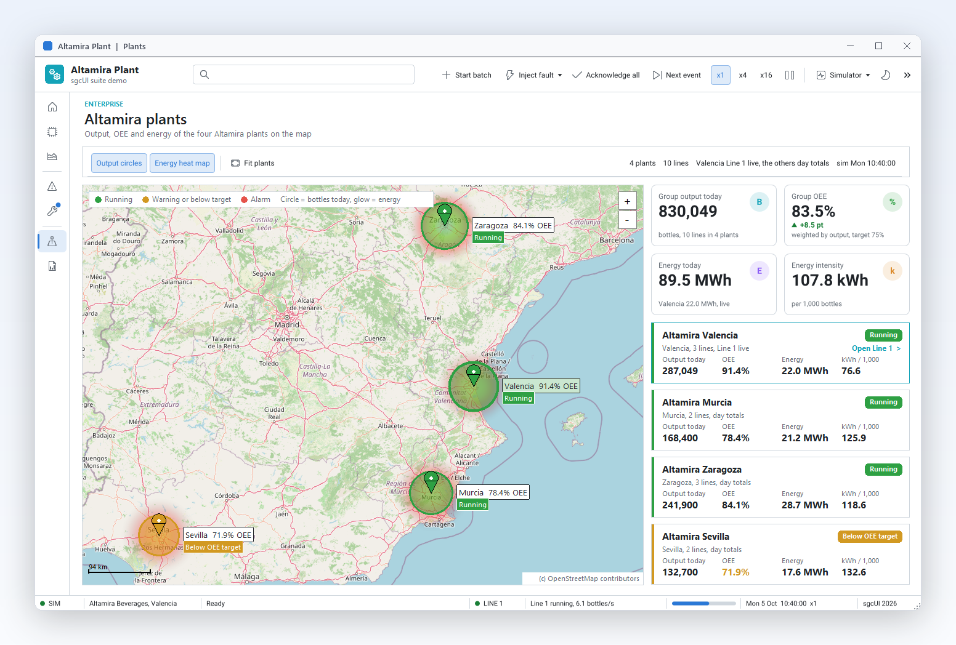Screen dimensions: 956x645
Task: Set simulation speed to x4
Action: tap(743, 75)
